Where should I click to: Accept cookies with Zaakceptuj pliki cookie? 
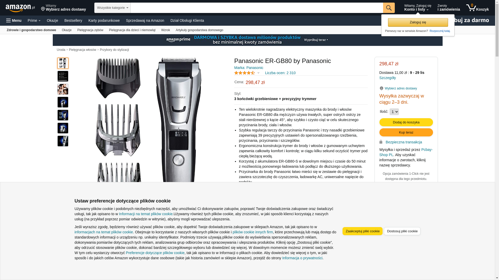coord(363,231)
